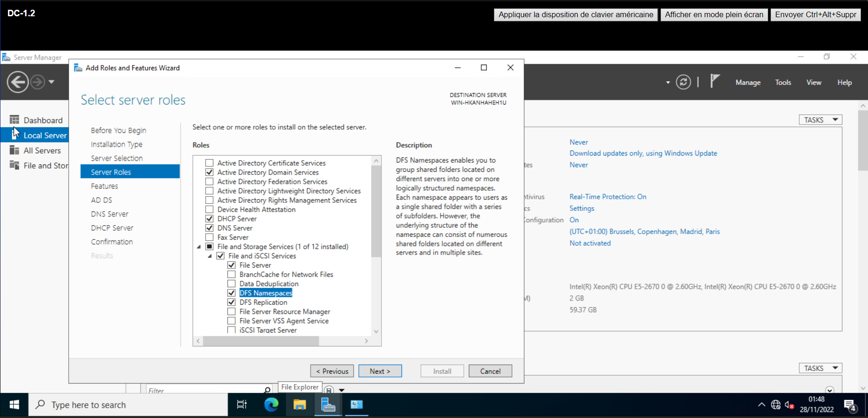This screenshot has height=418, width=868.
Task: Click the Previous button
Action: [332, 371]
